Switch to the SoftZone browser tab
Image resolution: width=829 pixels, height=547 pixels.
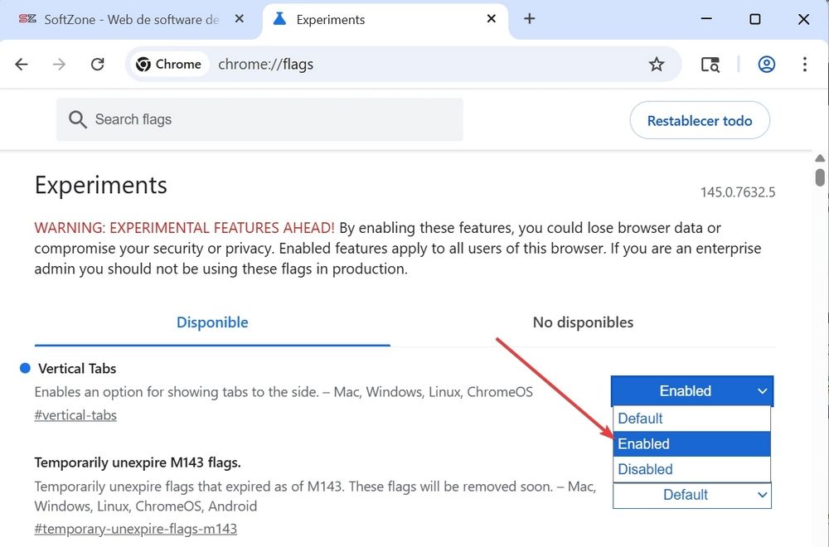click(x=124, y=18)
